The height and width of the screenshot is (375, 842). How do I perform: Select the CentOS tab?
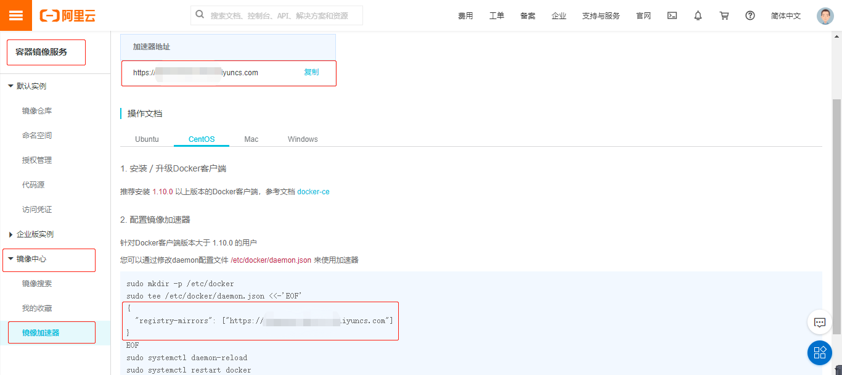pyautogui.click(x=202, y=139)
